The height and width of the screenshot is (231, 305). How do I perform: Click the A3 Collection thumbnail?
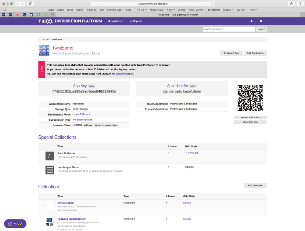click(50, 205)
